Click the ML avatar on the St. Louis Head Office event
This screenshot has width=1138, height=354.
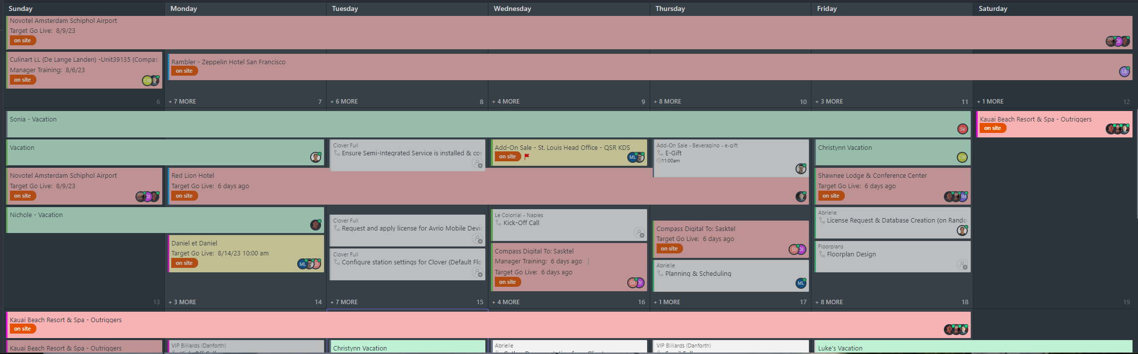point(632,157)
